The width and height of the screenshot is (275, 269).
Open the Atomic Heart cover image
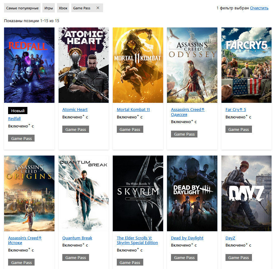point(84,65)
